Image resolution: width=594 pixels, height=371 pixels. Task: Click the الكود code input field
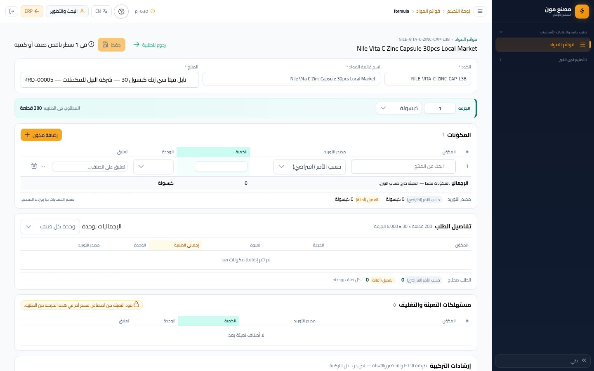coord(428,79)
